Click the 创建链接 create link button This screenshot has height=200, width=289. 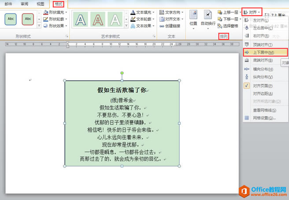170,26
